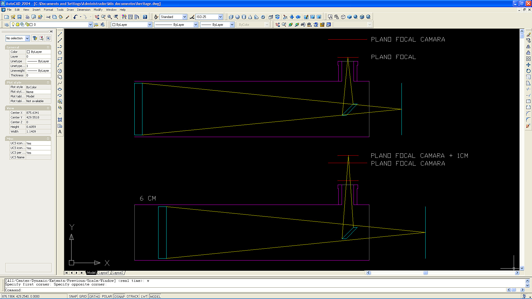Click the Command line input area
Viewport: 532px width, 299px height.
coord(255,290)
